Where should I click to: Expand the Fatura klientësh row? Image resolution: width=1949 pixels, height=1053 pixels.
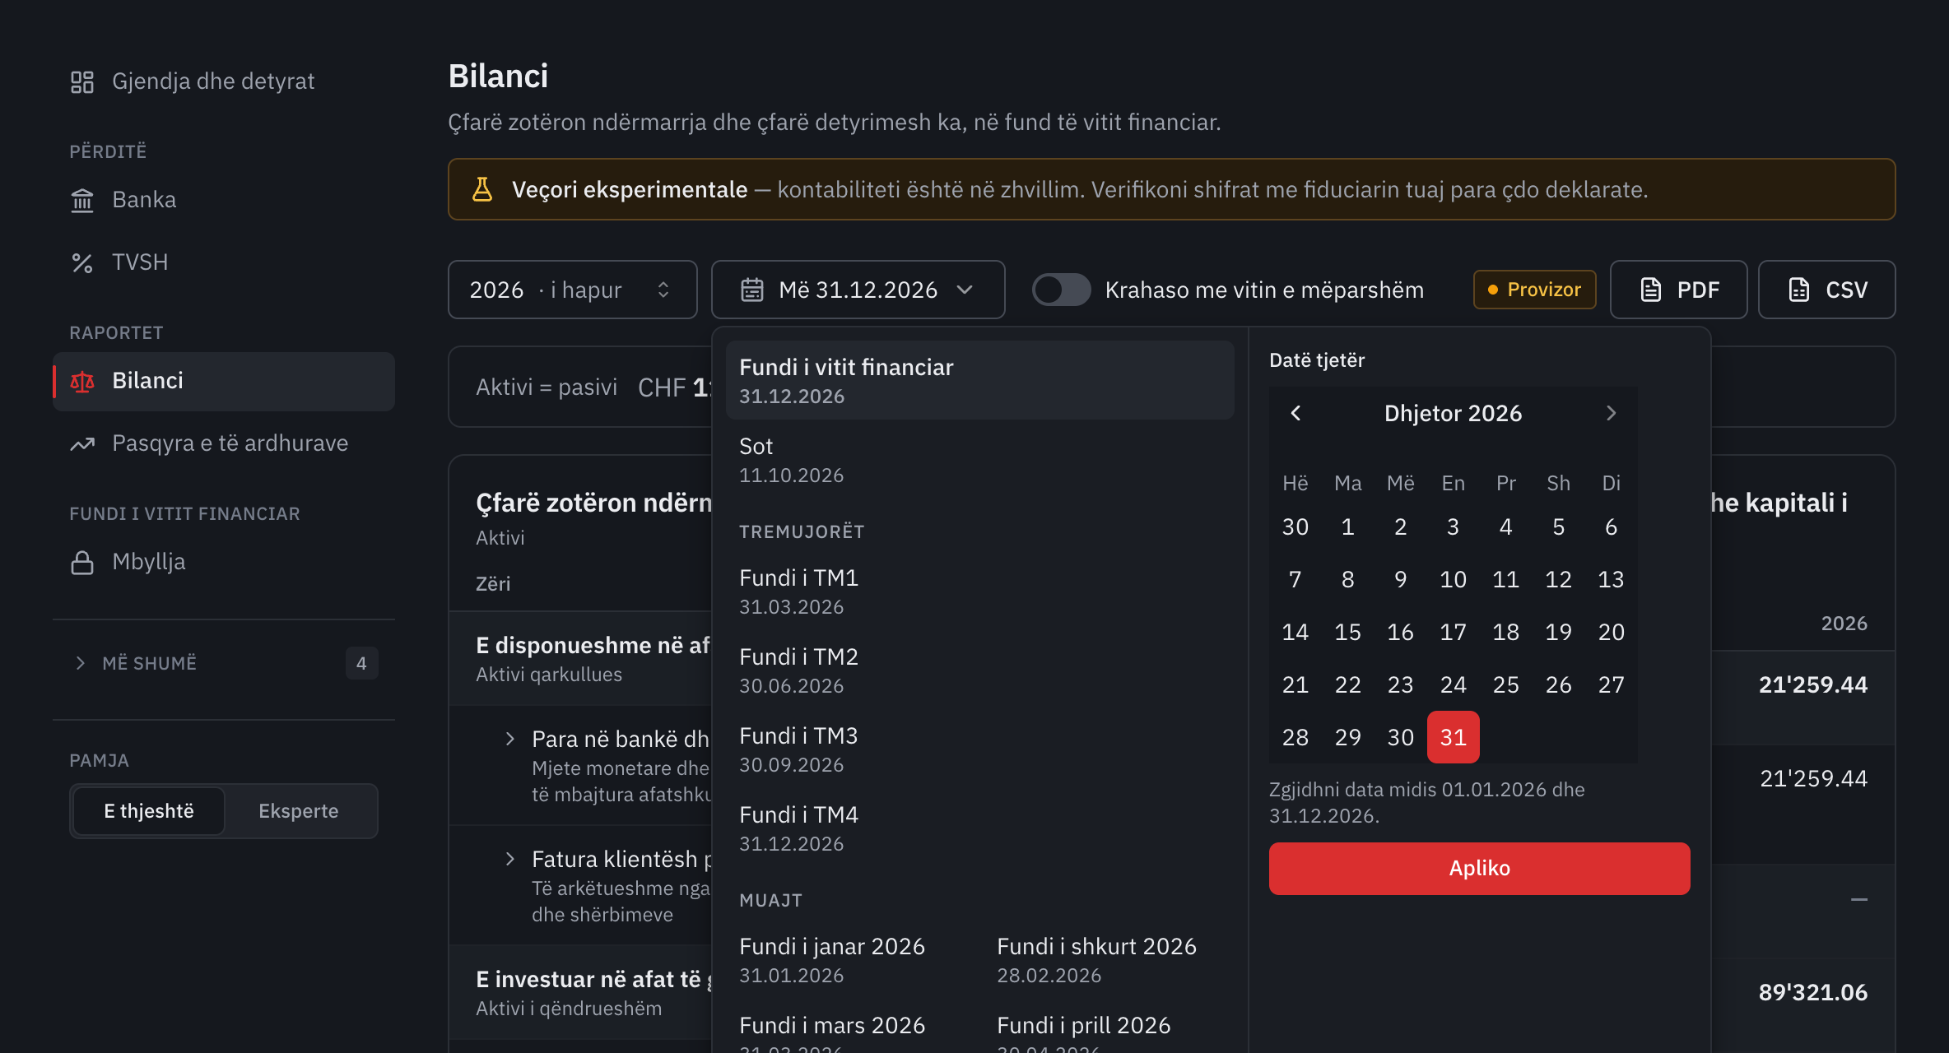point(510,859)
